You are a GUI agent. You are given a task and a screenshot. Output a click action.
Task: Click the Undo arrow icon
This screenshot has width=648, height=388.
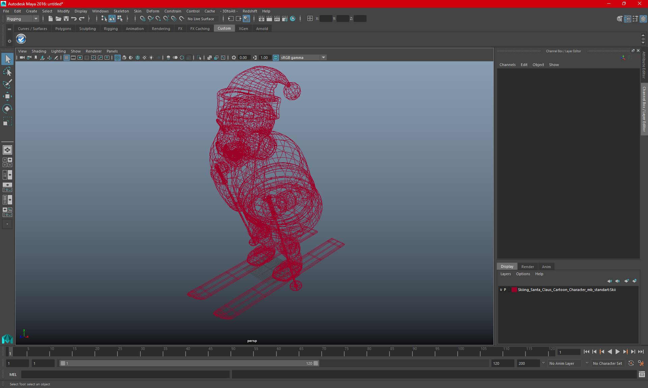tap(74, 19)
